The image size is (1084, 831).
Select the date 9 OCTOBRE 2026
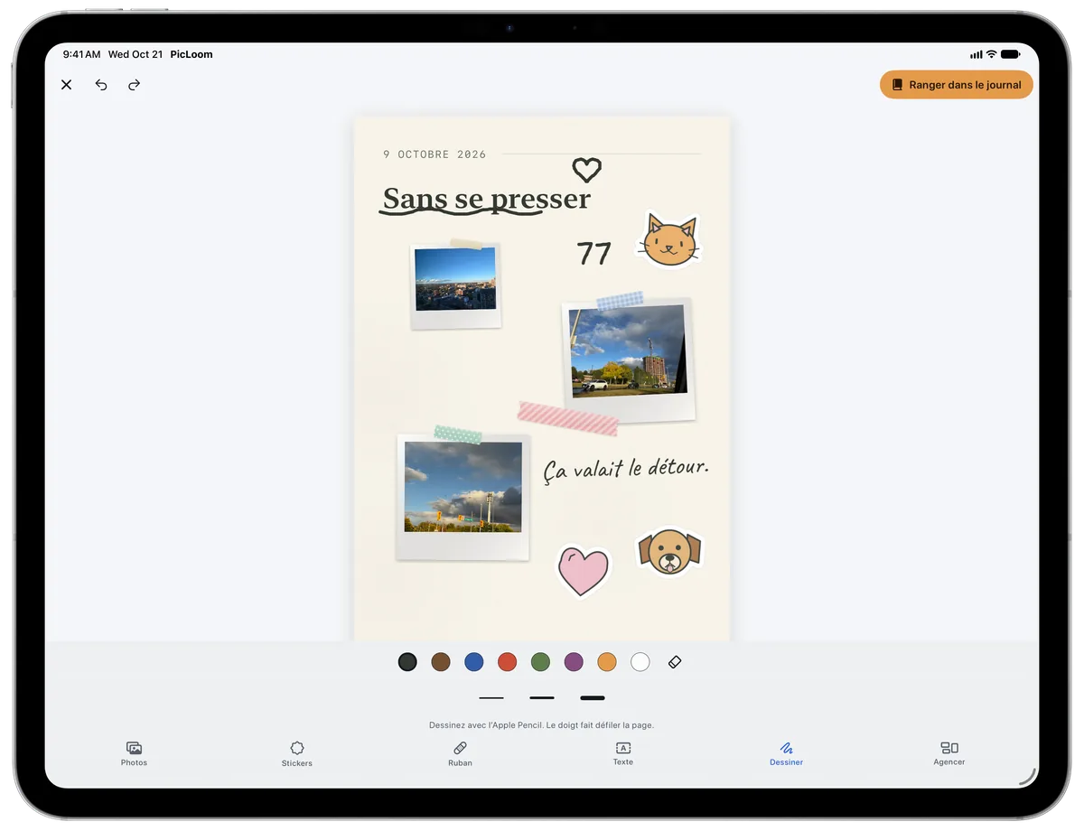click(435, 154)
